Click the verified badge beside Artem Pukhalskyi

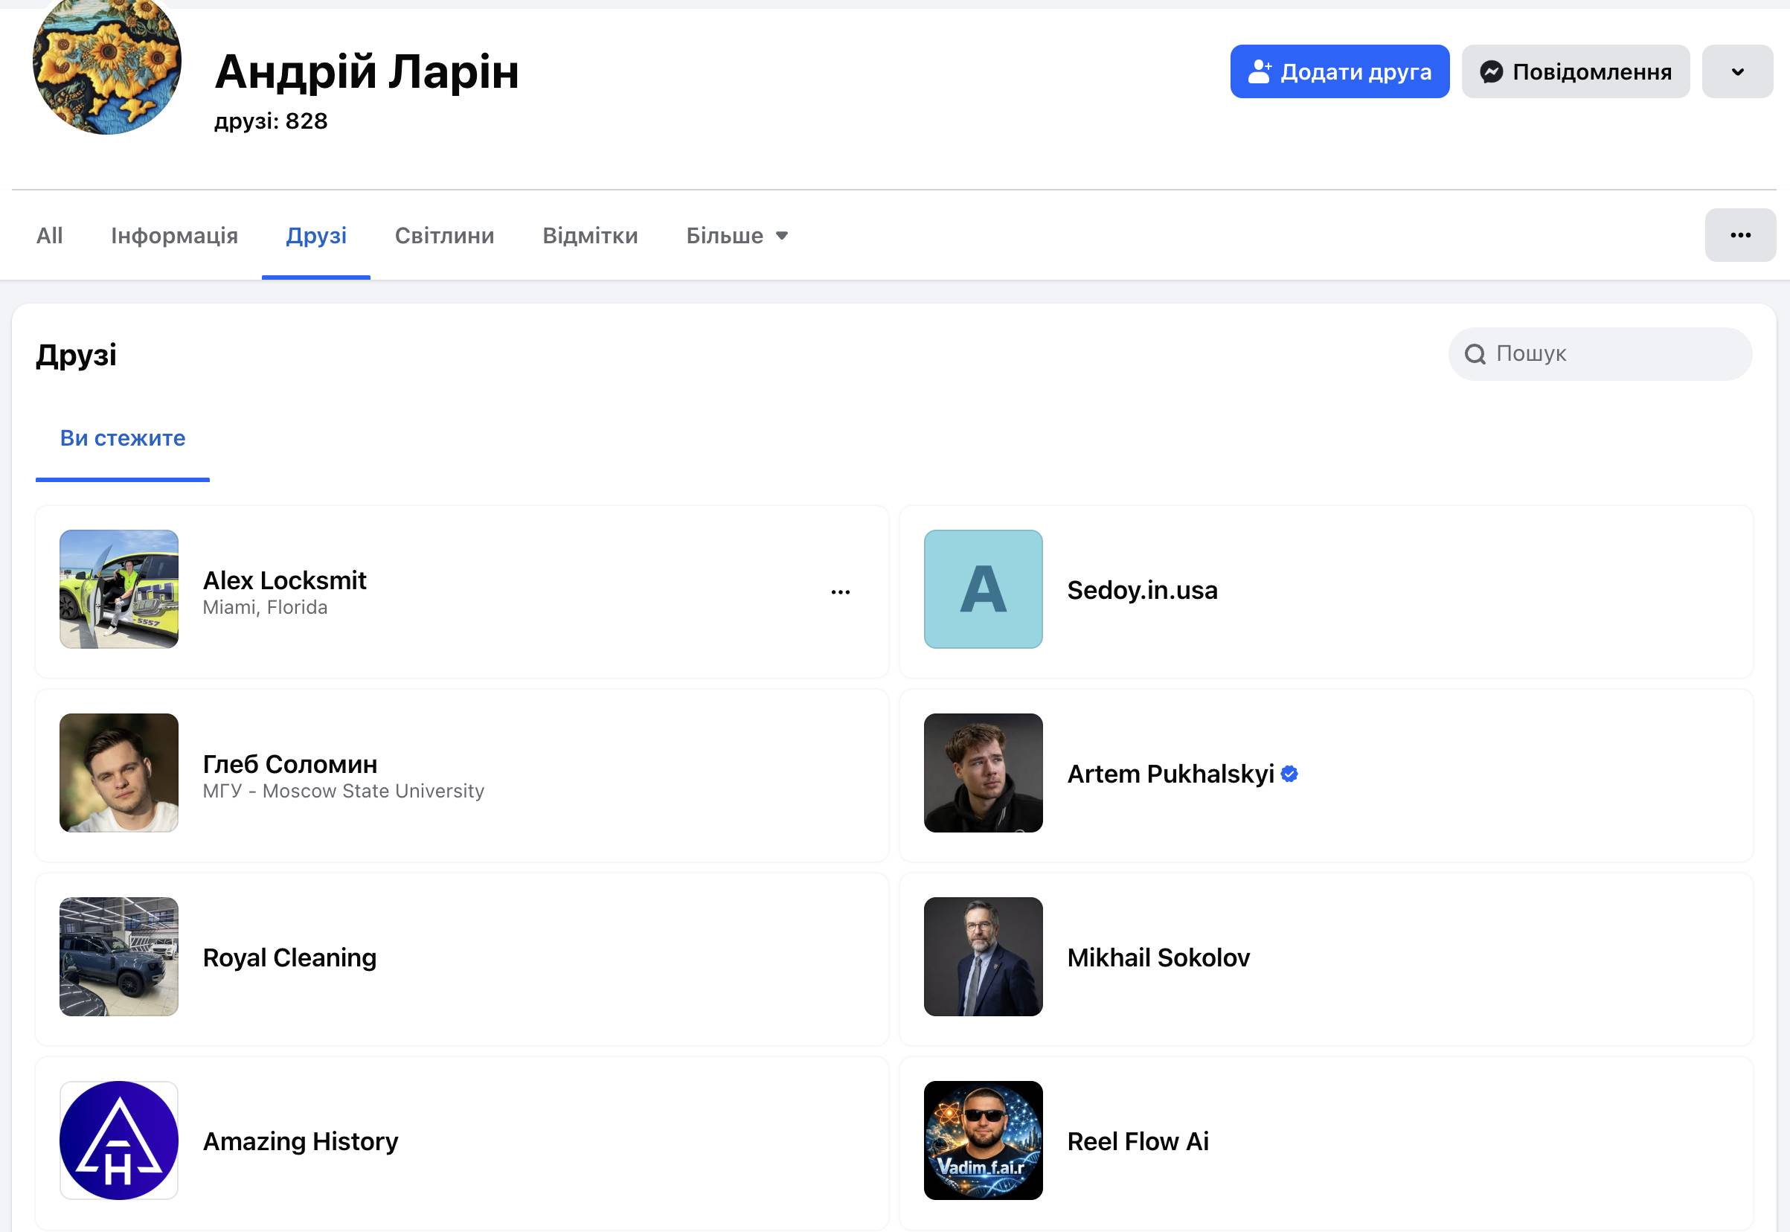coord(1289,774)
